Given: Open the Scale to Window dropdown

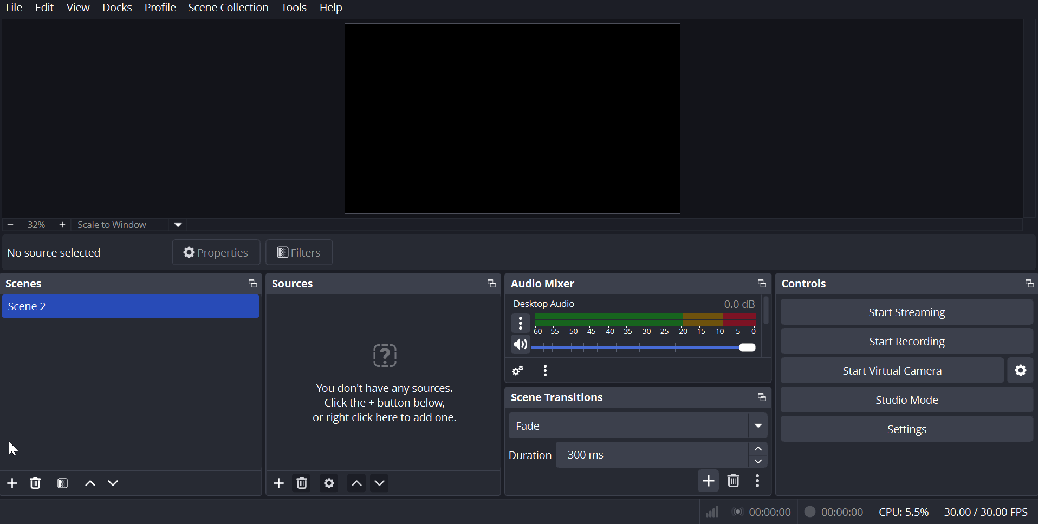Looking at the screenshot, I should pos(178,225).
